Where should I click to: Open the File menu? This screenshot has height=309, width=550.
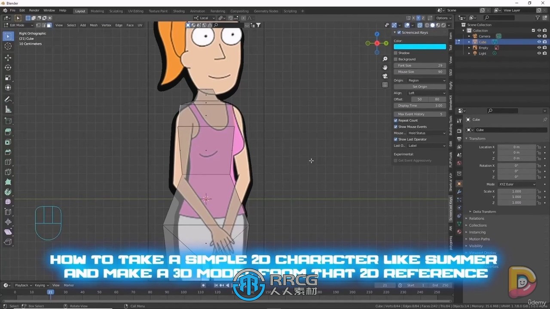tap(12, 10)
